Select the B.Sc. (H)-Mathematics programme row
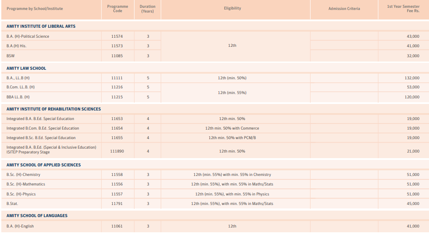429x234 pixels. [x=26, y=185]
